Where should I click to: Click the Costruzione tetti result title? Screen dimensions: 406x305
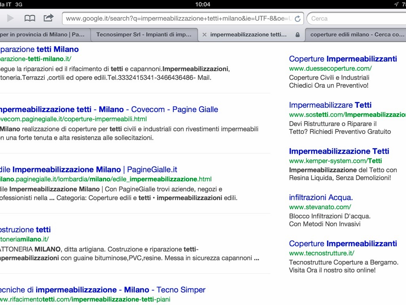(x=25, y=230)
